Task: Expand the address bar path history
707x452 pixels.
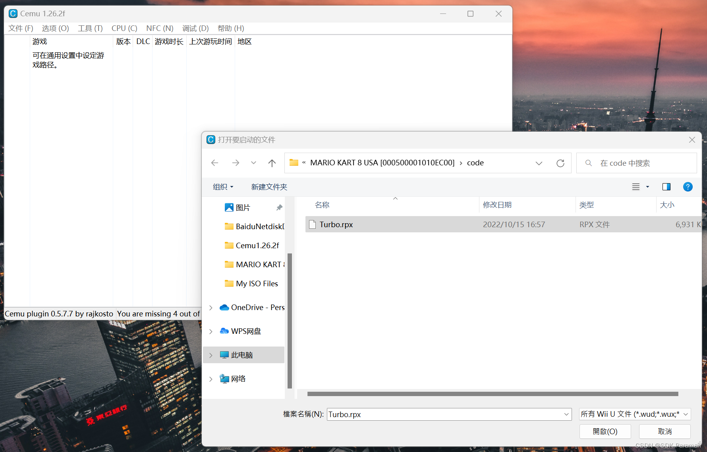Action: click(x=539, y=163)
